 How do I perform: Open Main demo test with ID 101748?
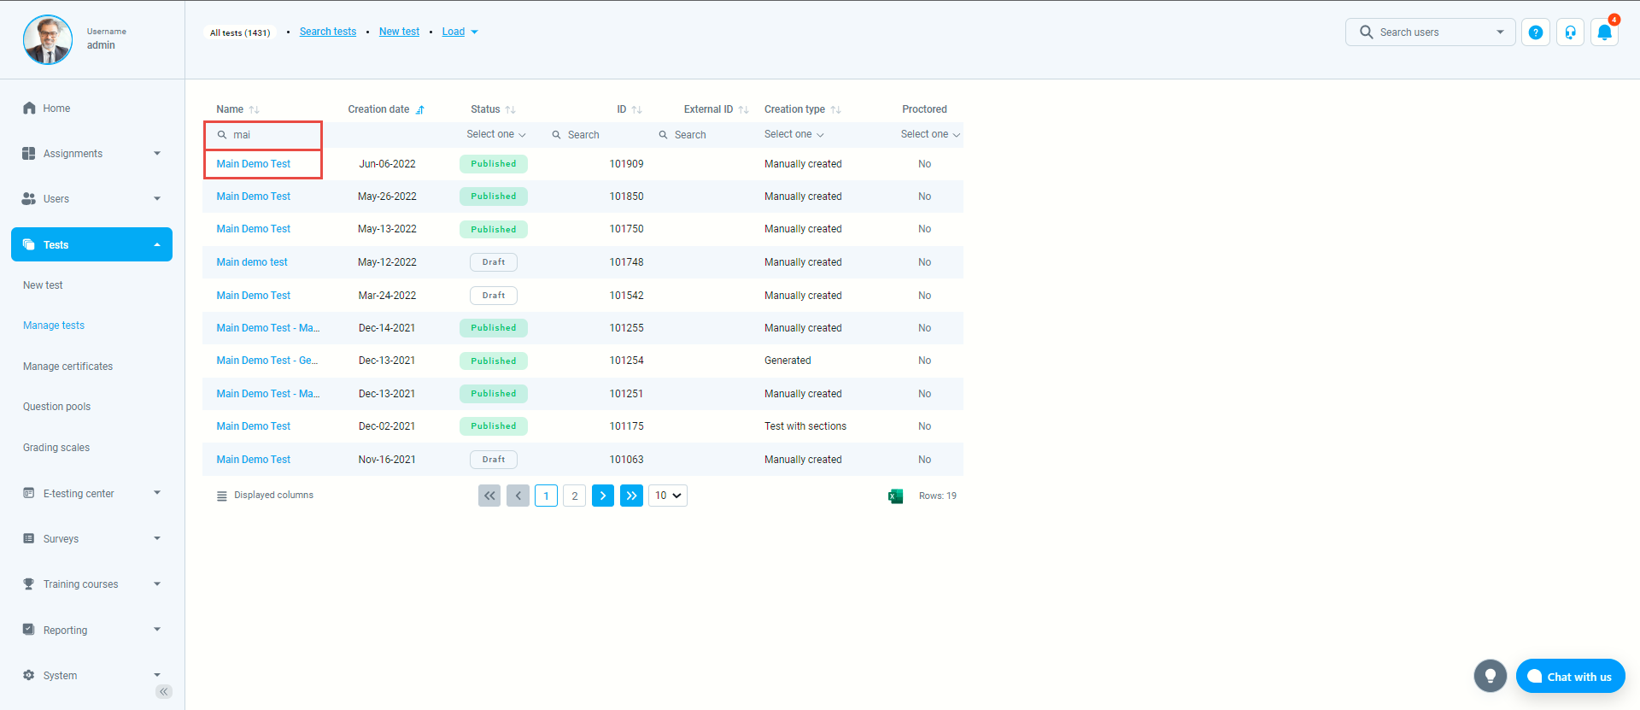coord(252,262)
